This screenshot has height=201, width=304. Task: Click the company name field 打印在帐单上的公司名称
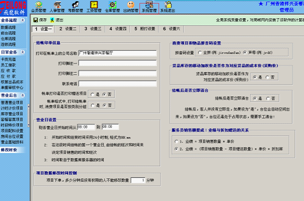click(x=117, y=53)
